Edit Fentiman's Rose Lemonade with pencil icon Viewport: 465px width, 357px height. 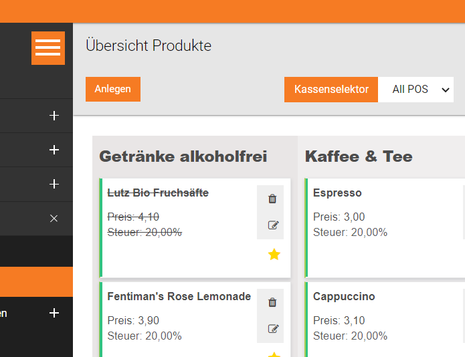(273, 329)
